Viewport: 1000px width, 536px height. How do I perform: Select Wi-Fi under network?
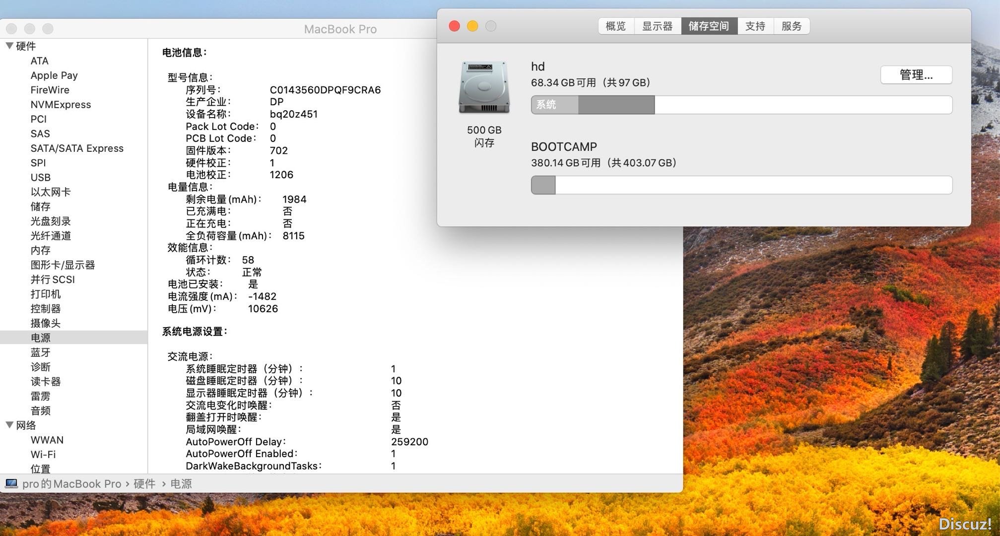pyautogui.click(x=43, y=454)
